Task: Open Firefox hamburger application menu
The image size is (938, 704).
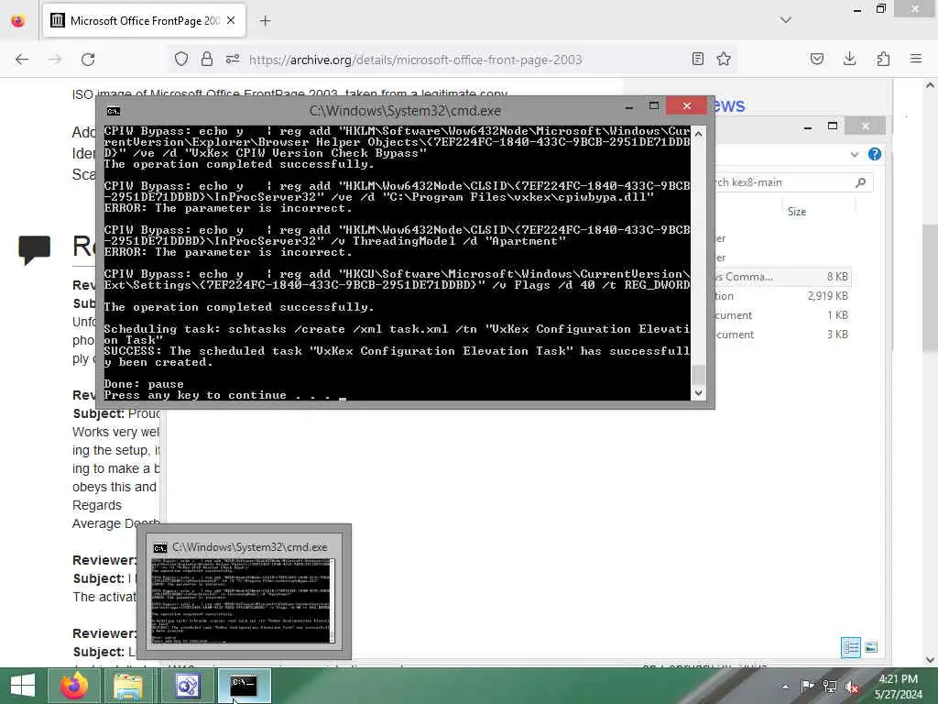Action: click(x=916, y=59)
